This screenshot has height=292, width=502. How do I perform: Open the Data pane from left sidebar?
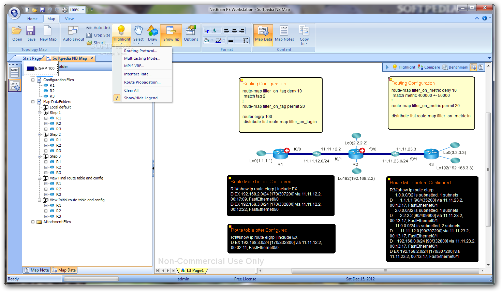(14, 86)
